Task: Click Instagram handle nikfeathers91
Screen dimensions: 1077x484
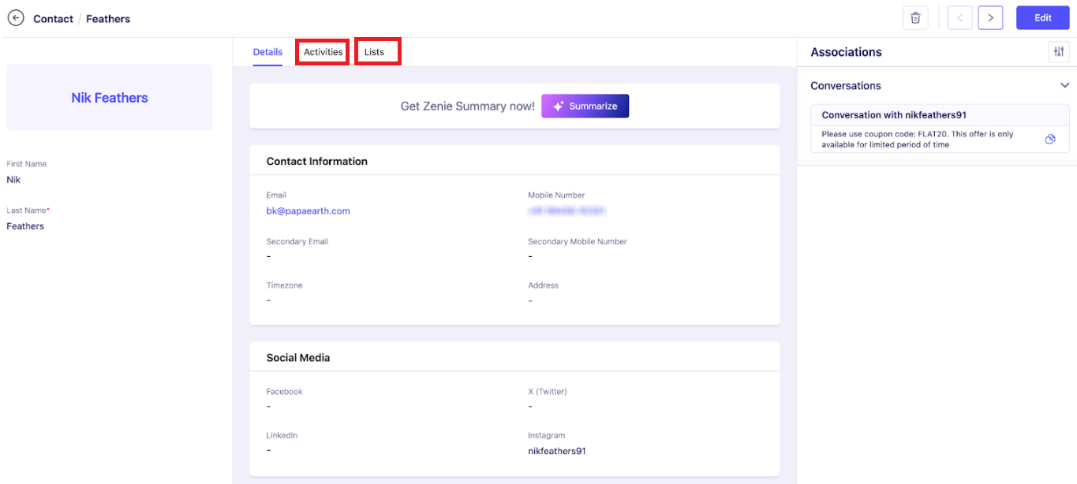Action: 556,452
